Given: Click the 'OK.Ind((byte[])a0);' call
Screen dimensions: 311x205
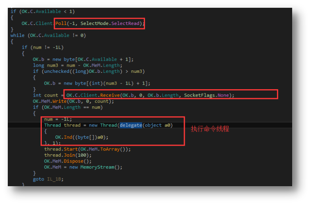Looking at the screenshot, I should tap(82, 137).
